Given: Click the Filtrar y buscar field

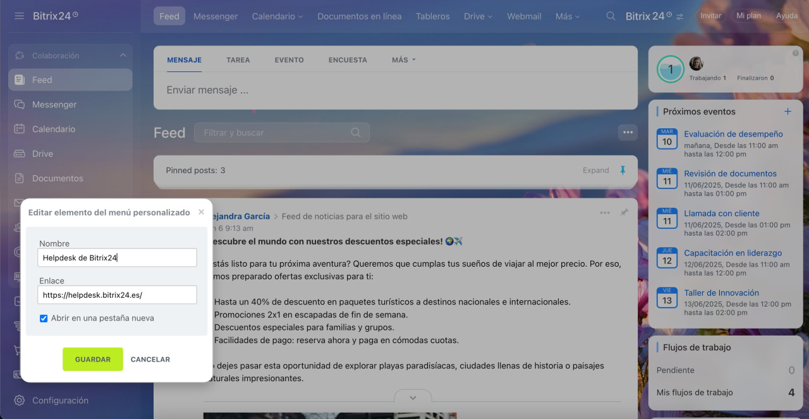Looking at the screenshot, I should 282,133.
